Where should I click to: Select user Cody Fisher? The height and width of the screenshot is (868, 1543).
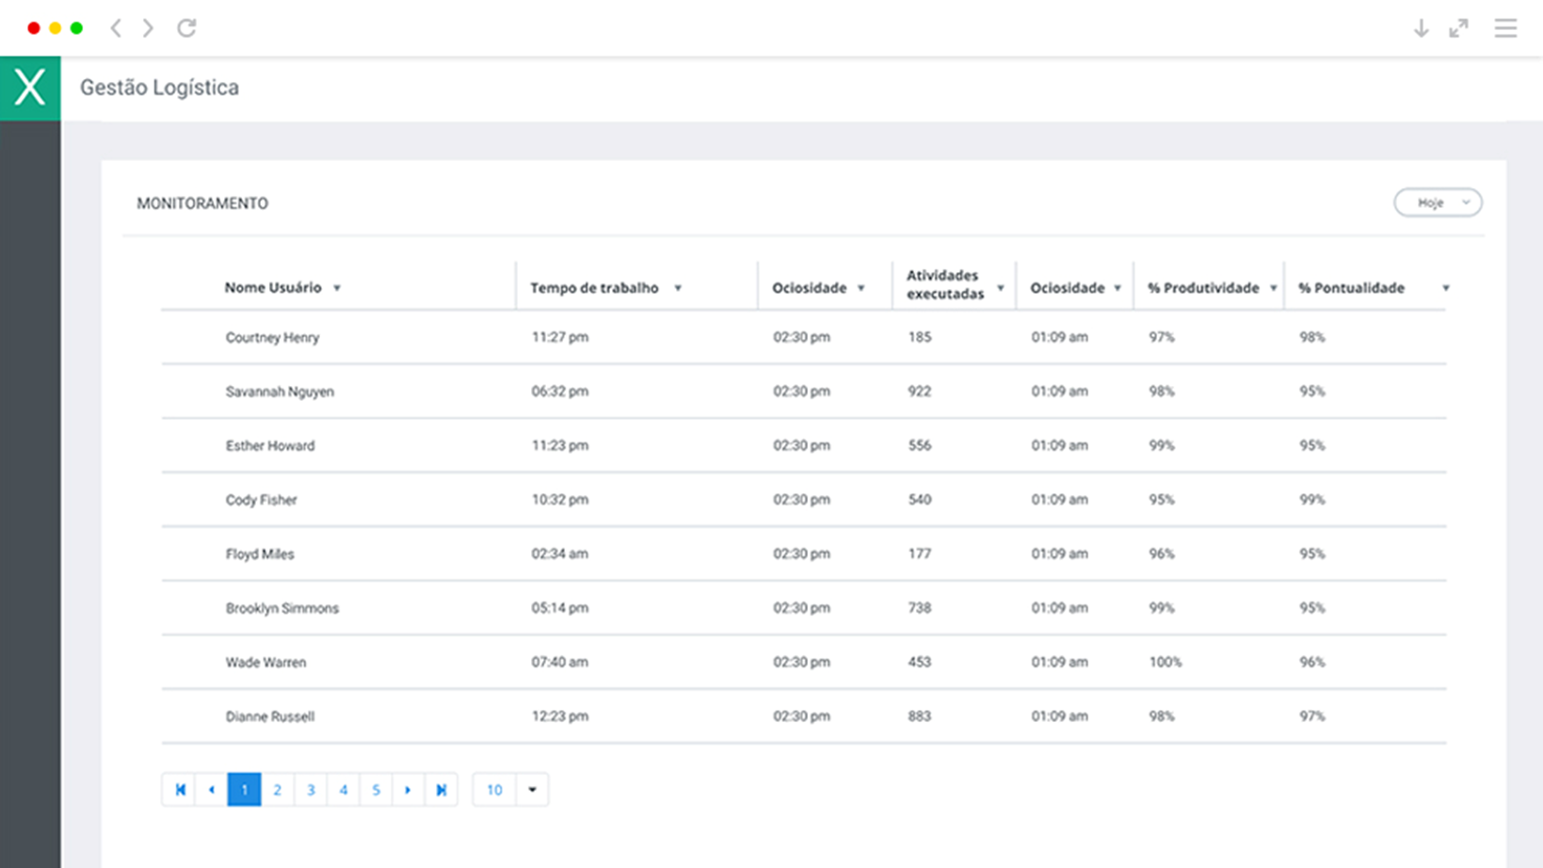[x=261, y=500]
